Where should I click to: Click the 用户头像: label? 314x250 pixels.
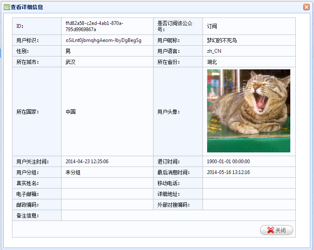point(168,112)
